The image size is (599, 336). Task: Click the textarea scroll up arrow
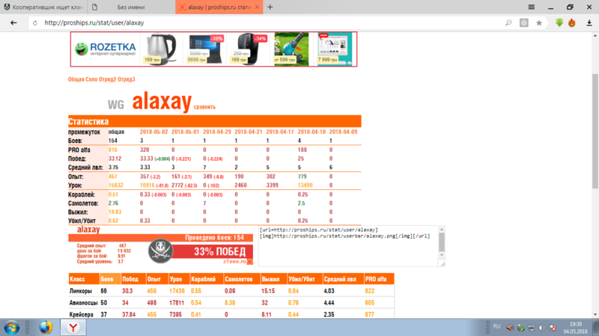(x=442, y=230)
